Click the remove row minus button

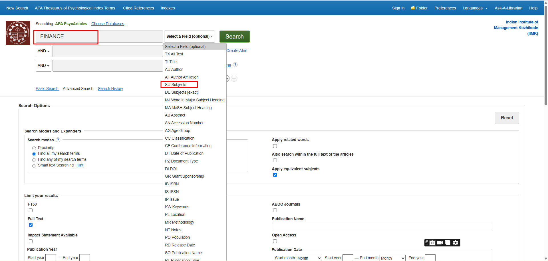click(x=234, y=78)
